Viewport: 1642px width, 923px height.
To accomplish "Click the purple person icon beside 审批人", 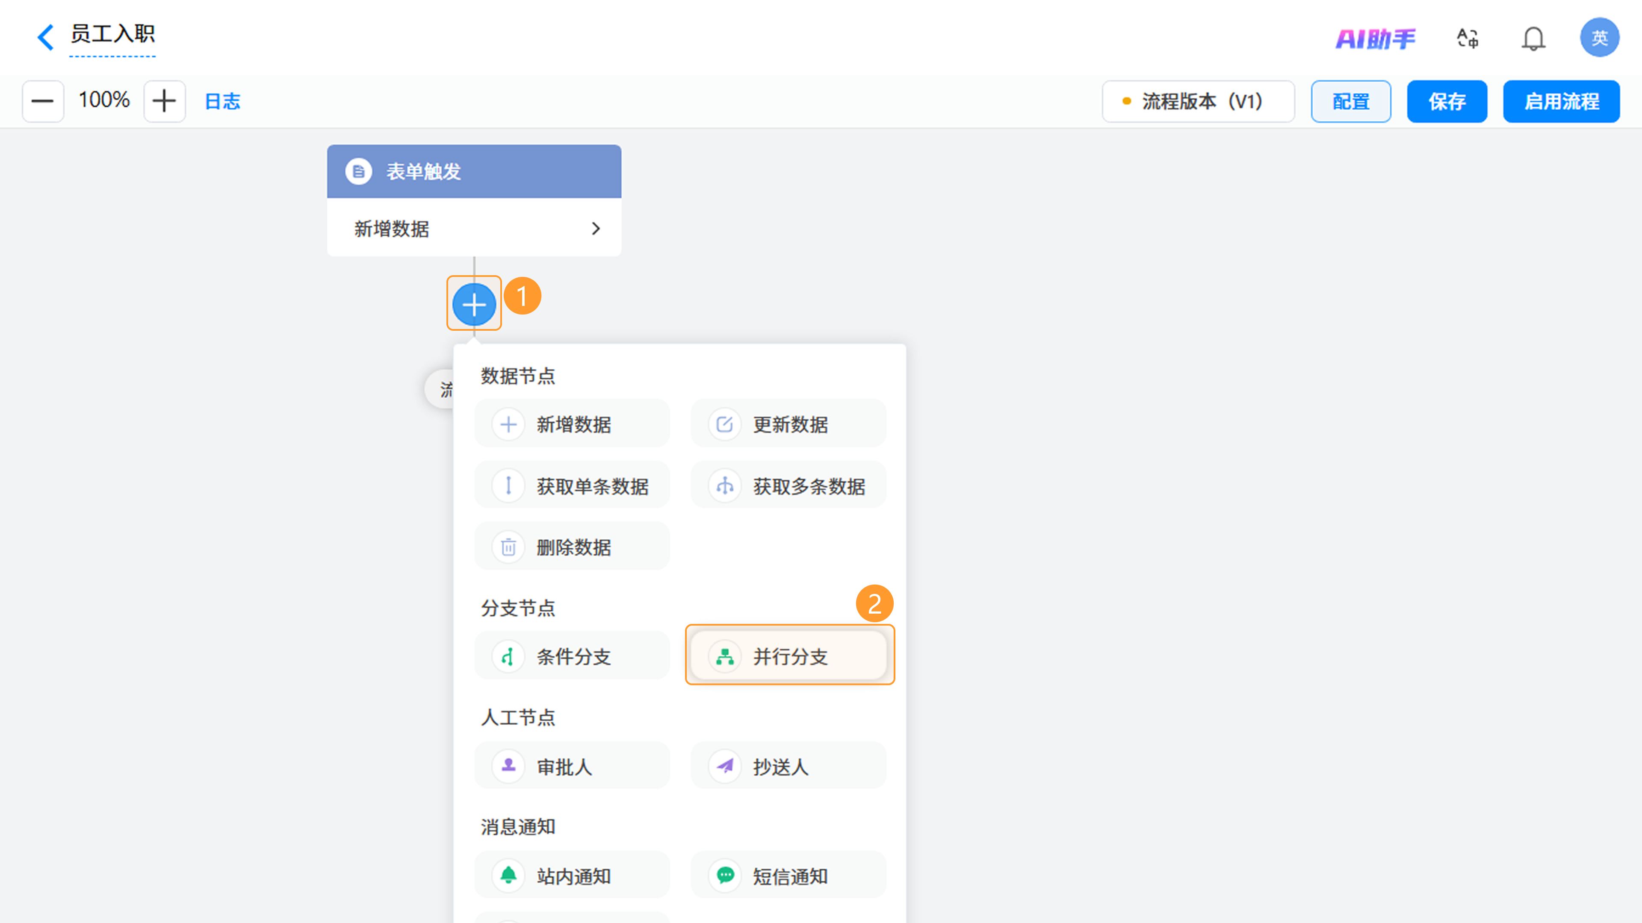I will (x=508, y=766).
